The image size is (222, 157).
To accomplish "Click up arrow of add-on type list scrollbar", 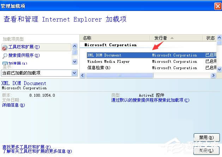I will 74,46.
